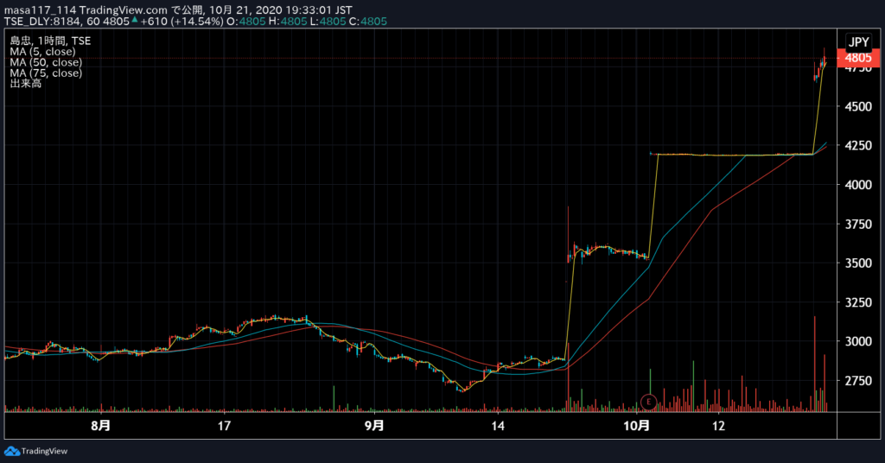Click the 8月 date axis label
The image size is (885, 463).
100,425
